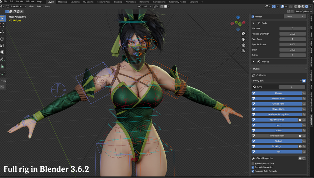Viewport: 314px width, 178px height.
Task: Click the outfit settings gear beside Bunny Suit
Action: pyautogui.click(x=304, y=81)
